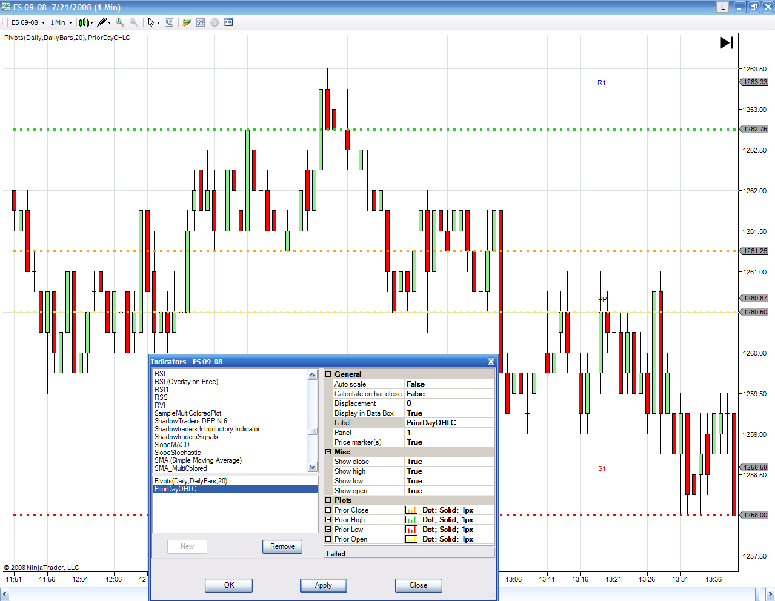Click the zoom out magnifier icon
Screen dimensions: 775x601
click(x=134, y=22)
